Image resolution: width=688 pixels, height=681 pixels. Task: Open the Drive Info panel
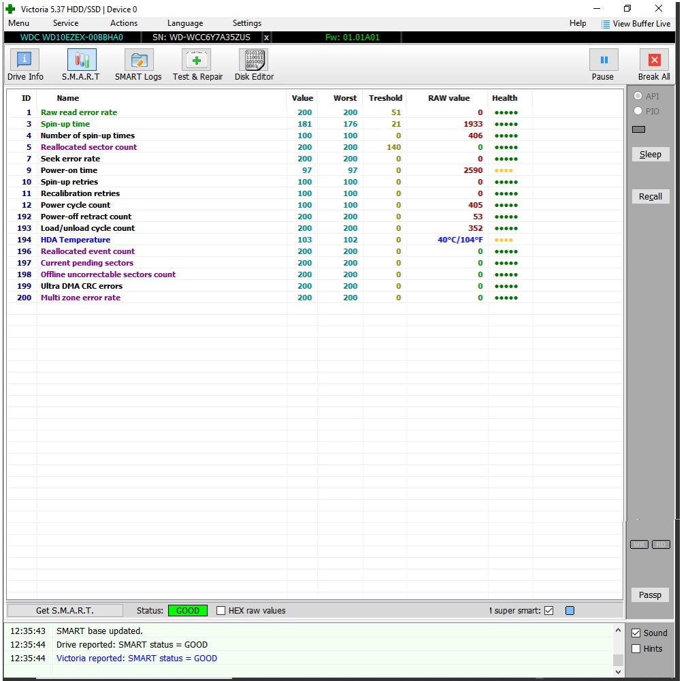[25, 60]
